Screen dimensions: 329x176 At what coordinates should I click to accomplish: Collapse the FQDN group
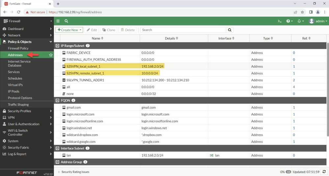tap(58, 100)
